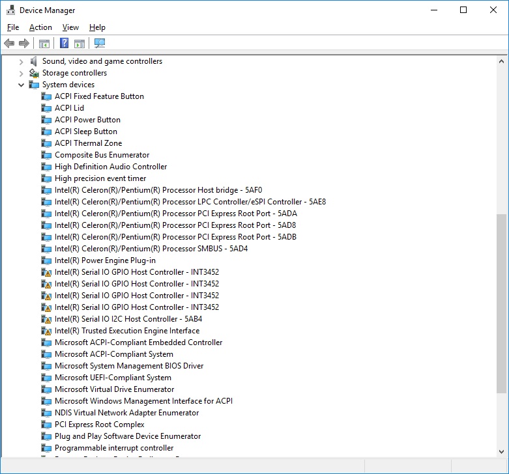
Task: Select Microsoft System Management BIOS Driver
Action: (x=129, y=366)
